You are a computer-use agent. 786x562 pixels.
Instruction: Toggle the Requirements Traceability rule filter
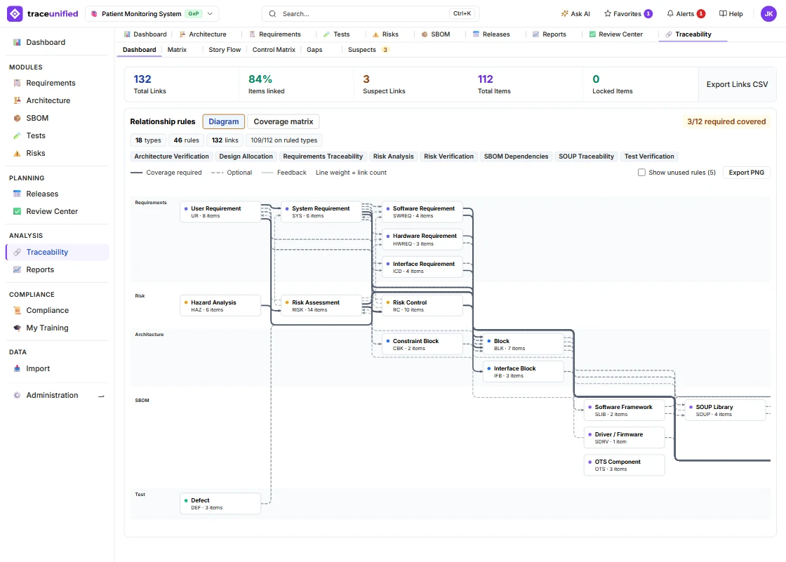pos(323,156)
